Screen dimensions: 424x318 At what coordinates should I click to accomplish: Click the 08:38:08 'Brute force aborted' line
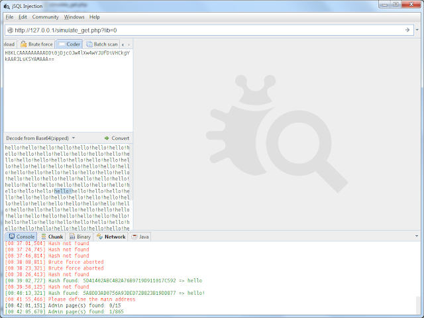pyautogui.click(x=54, y=262)
